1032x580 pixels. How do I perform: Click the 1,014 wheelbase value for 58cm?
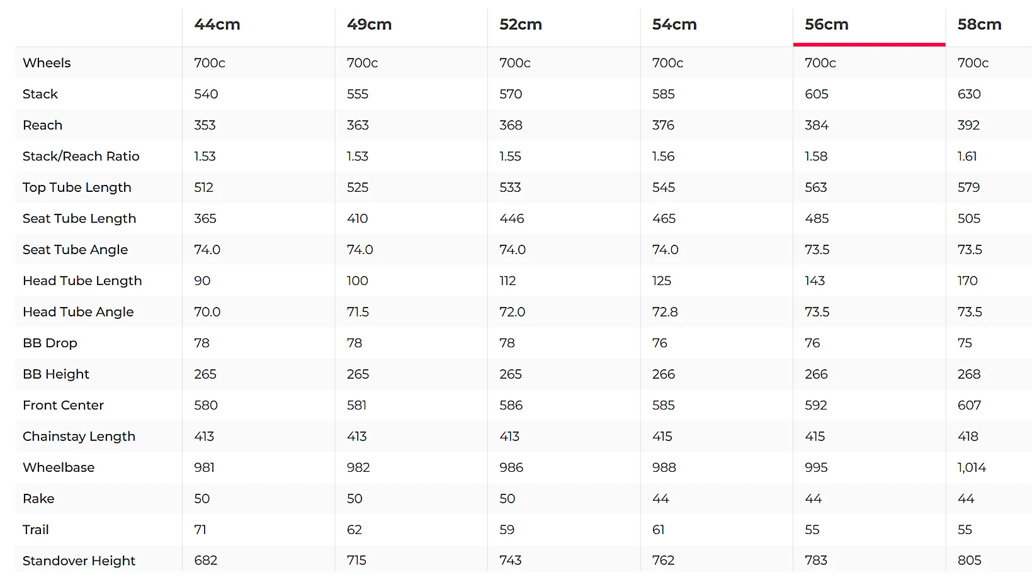pyautogui.click(x=972, y=467)
